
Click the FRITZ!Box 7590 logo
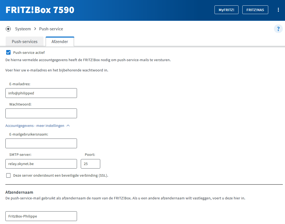tap(40, 10)
